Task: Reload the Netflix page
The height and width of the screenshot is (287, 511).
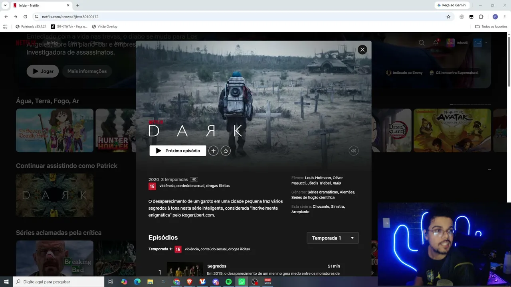Action: 25,17
